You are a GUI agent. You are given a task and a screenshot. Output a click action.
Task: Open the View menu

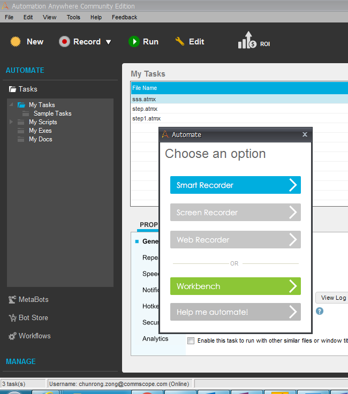[49, 17]
